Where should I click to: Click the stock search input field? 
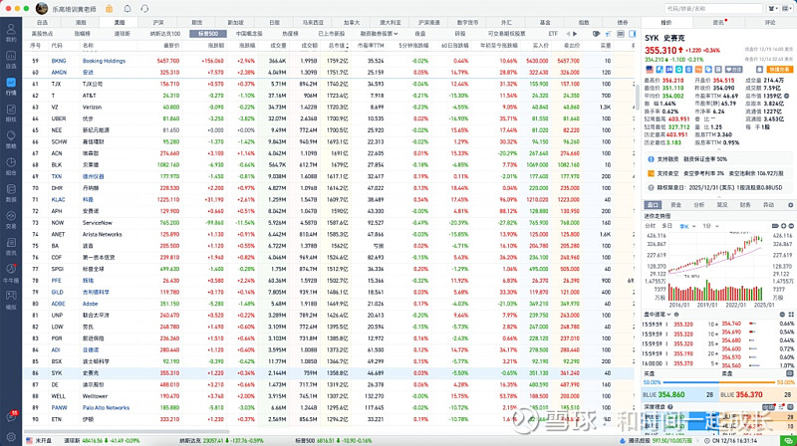pyautogui.click(x=713, y=9)
